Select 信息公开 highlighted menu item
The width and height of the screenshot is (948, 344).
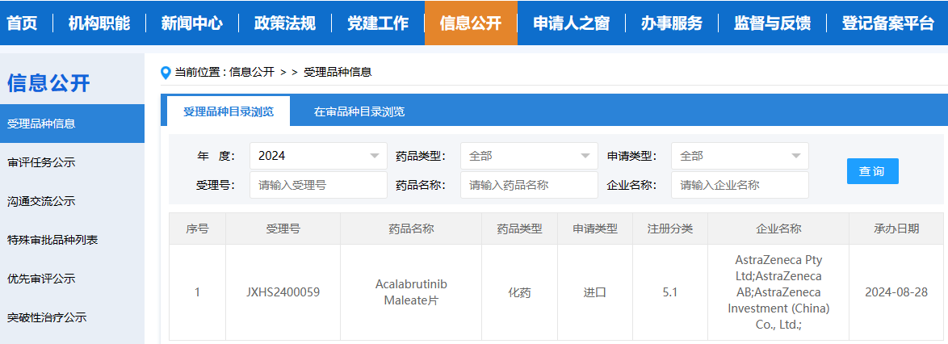point(471,23)
